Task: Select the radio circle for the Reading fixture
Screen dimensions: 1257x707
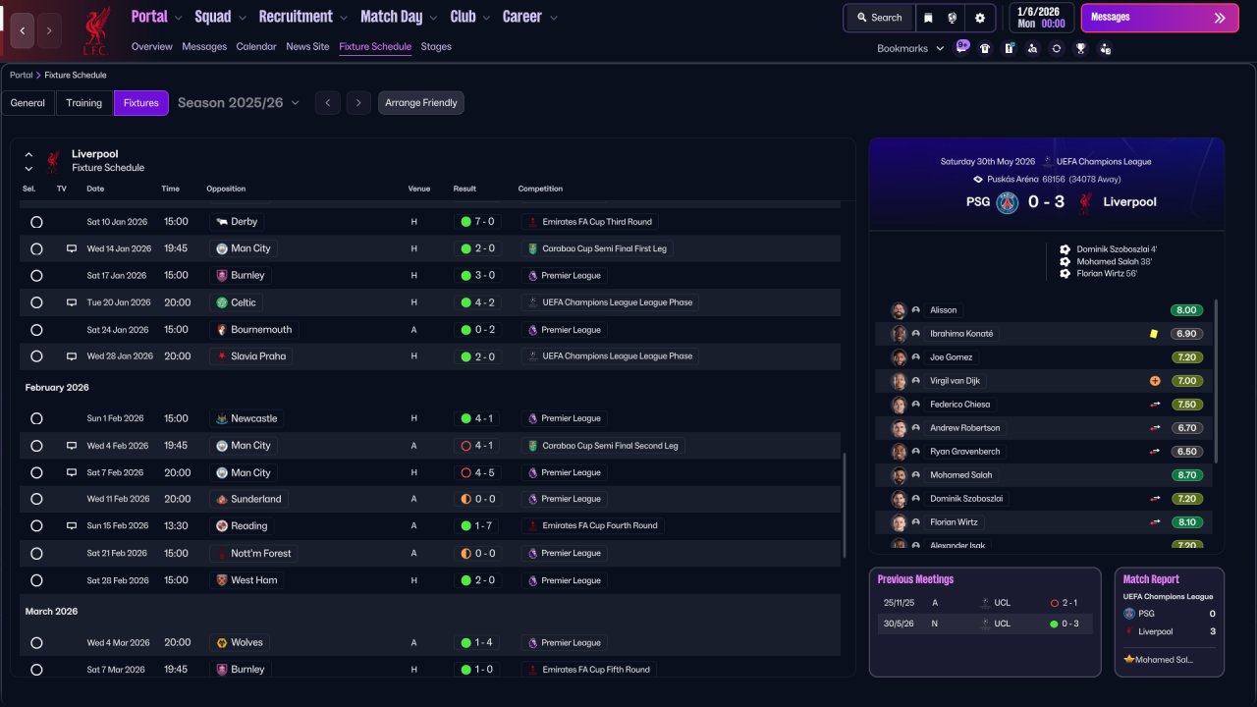Action: click(36, 526)
